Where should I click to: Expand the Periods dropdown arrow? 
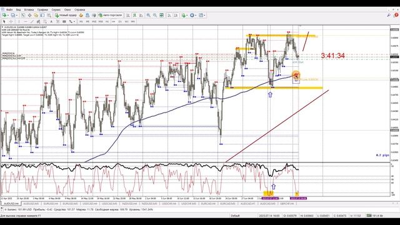[x=196, y=15]
